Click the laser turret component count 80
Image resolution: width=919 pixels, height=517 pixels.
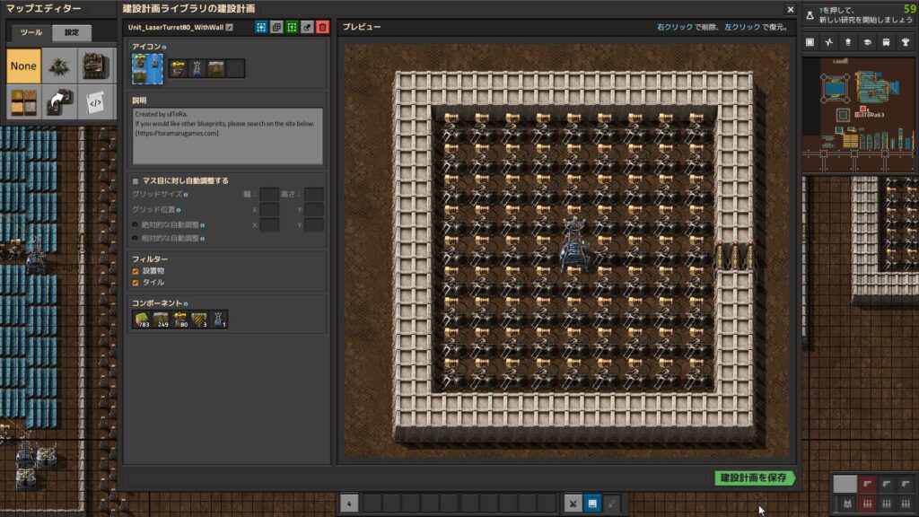click(x=179, y=320)
